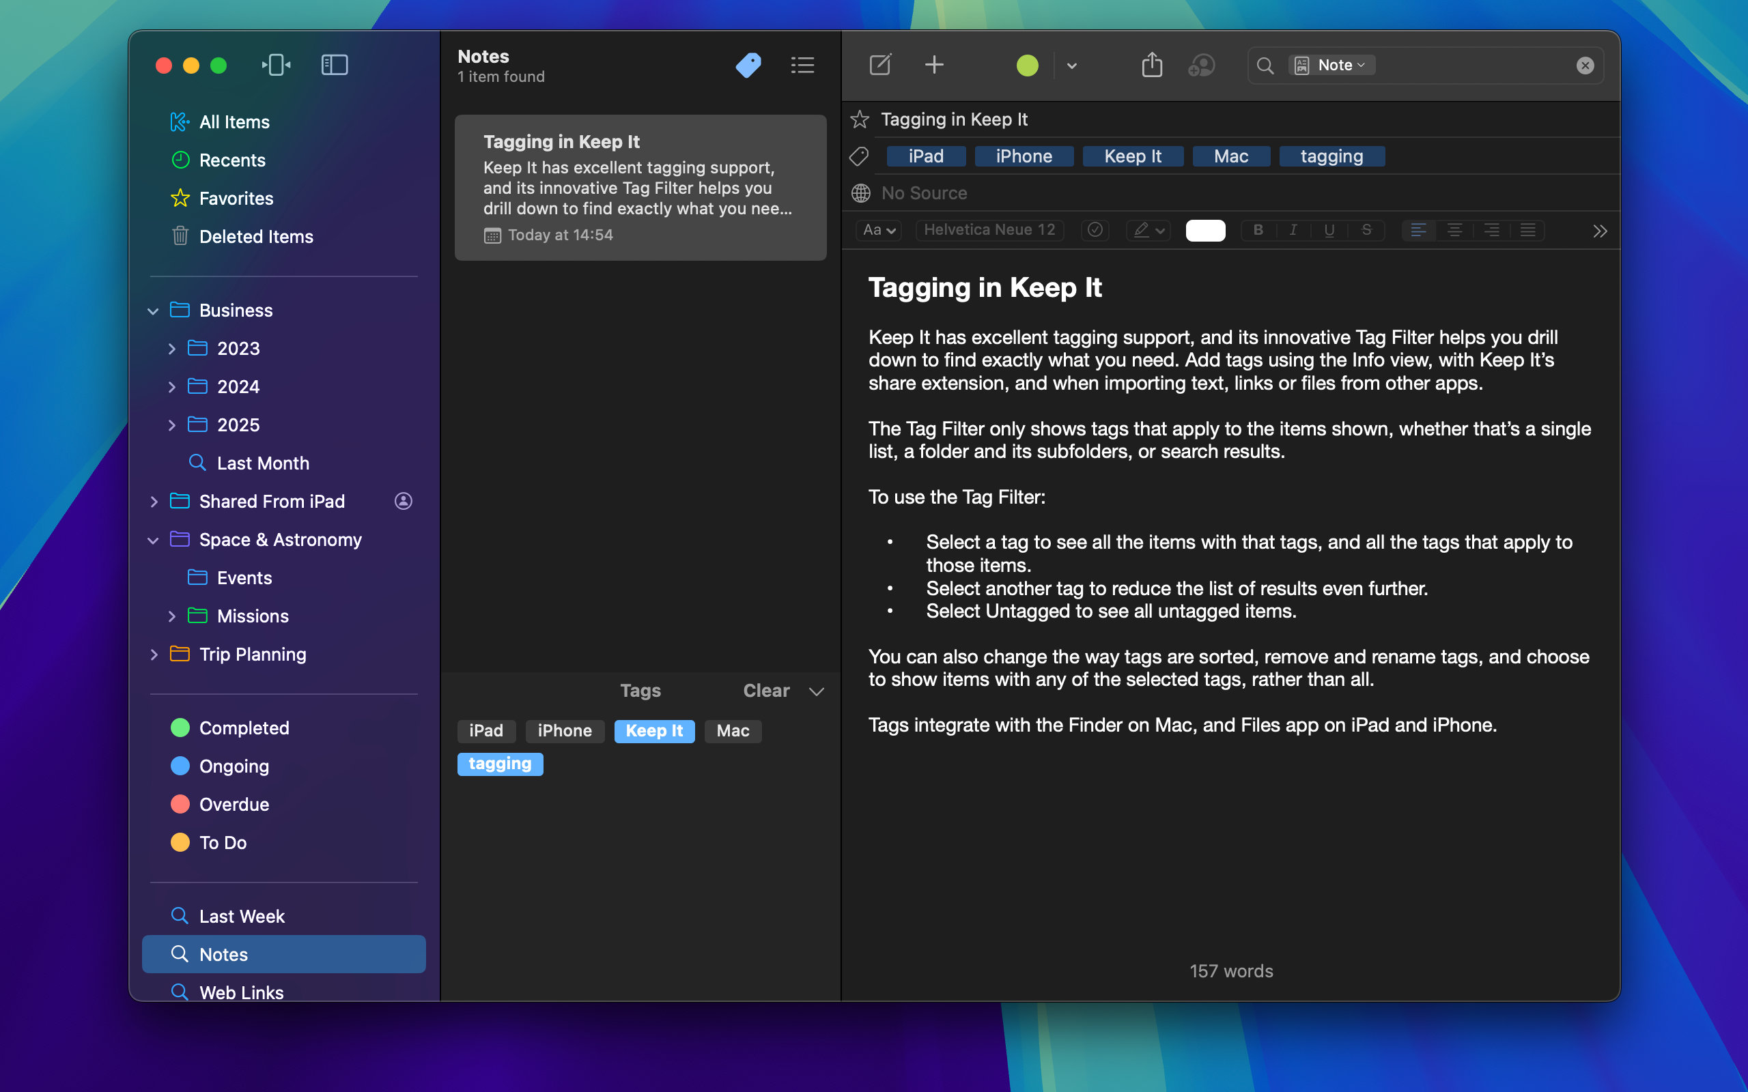Expand the 2023 folder
Image resolution: width=1748 pixels, height=1092 pixels.
172,349
